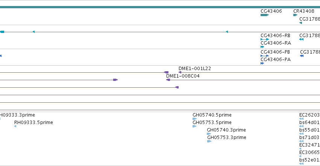Select the bs64d01 EST glyph
Viewport: 320px width, 166px height.
pyautogui.click(x=302, y=126)
